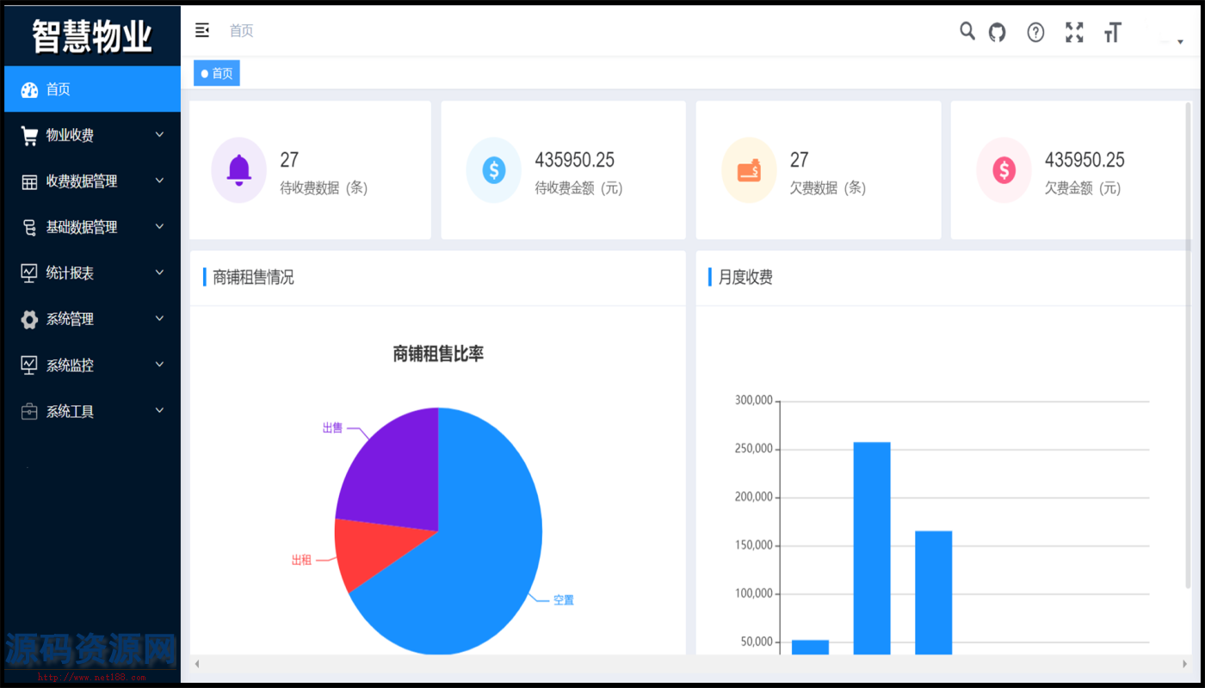Click the chart icon for 统计报表
The image size is (1205, 688).
tap(29, 273)
